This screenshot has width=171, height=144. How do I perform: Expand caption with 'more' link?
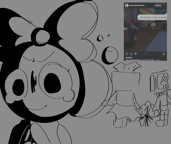coord(158,60)
